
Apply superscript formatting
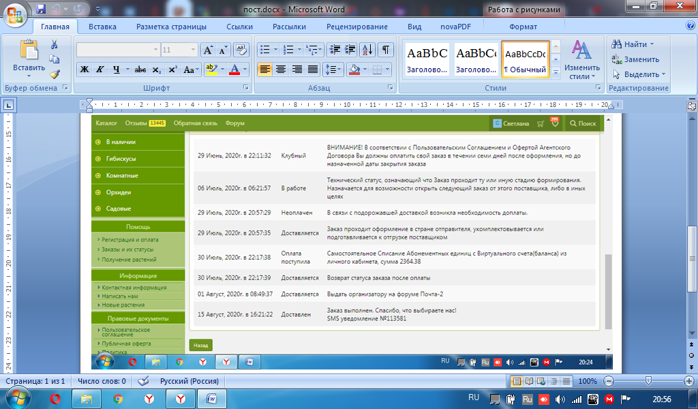pyautogui.click(x=172, y=70)
